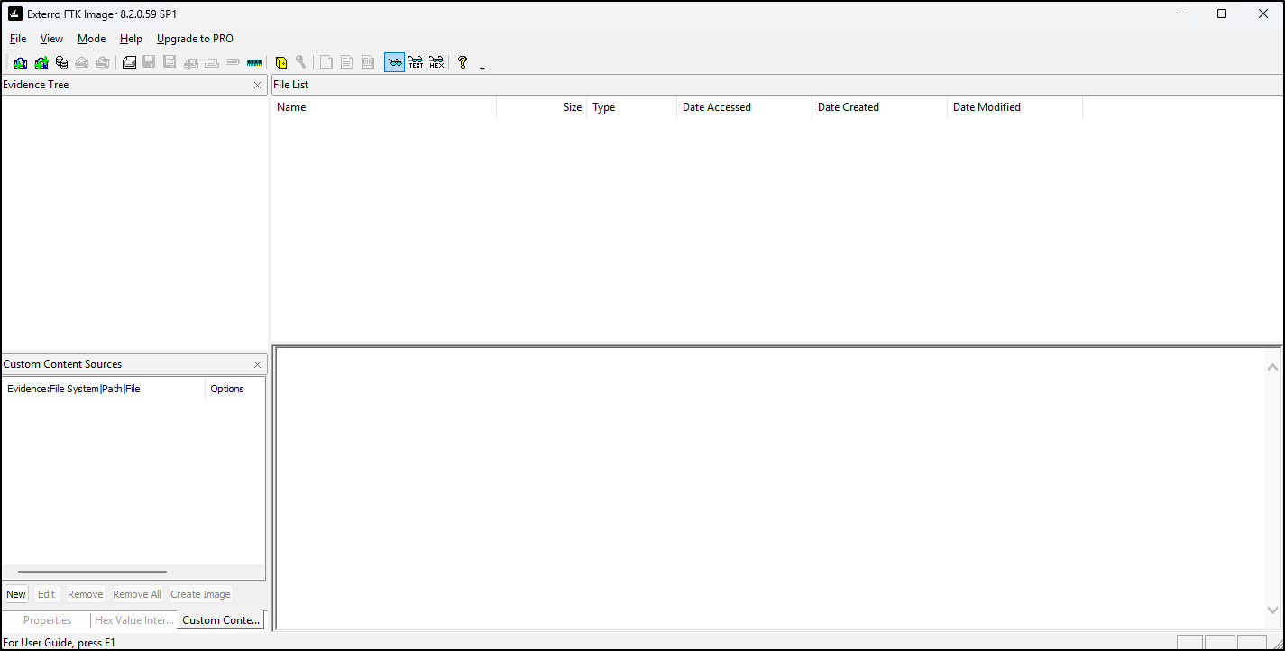Open the Upgrade to PRO menu
The image size is (1285, 651).
[x=195, y=39]
